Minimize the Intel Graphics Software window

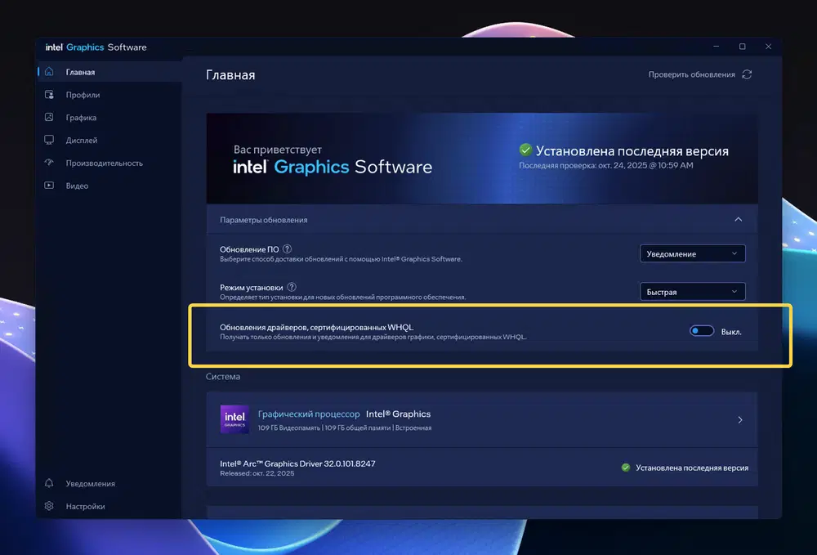[x=716, y=47]
